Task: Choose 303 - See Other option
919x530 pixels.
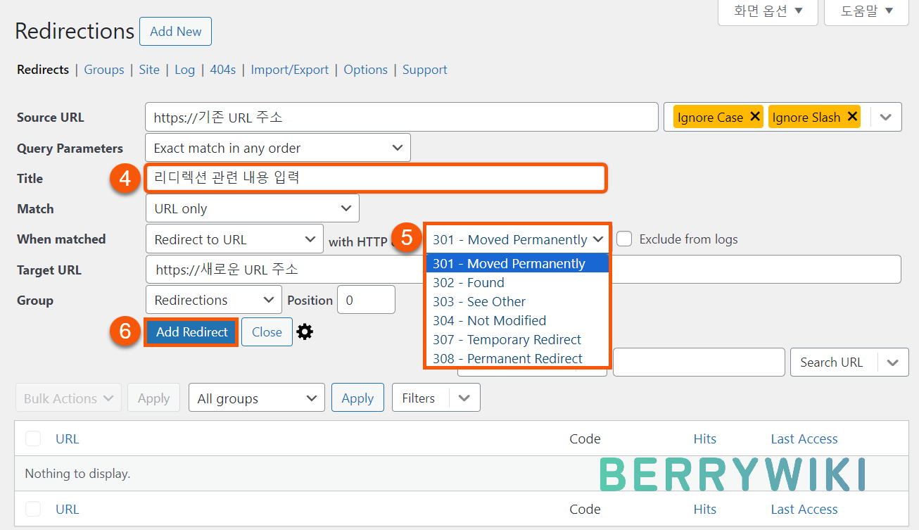Action: pyautogui.click(x=517, y=301)
